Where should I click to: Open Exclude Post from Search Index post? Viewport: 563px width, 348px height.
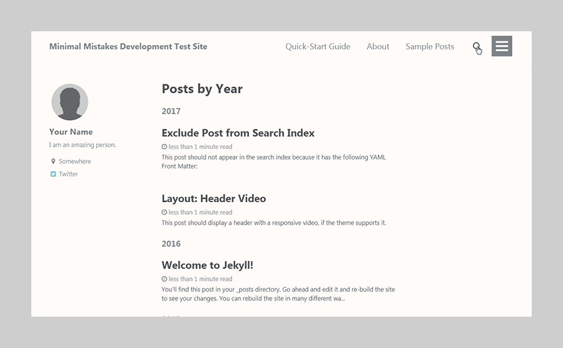238,133
